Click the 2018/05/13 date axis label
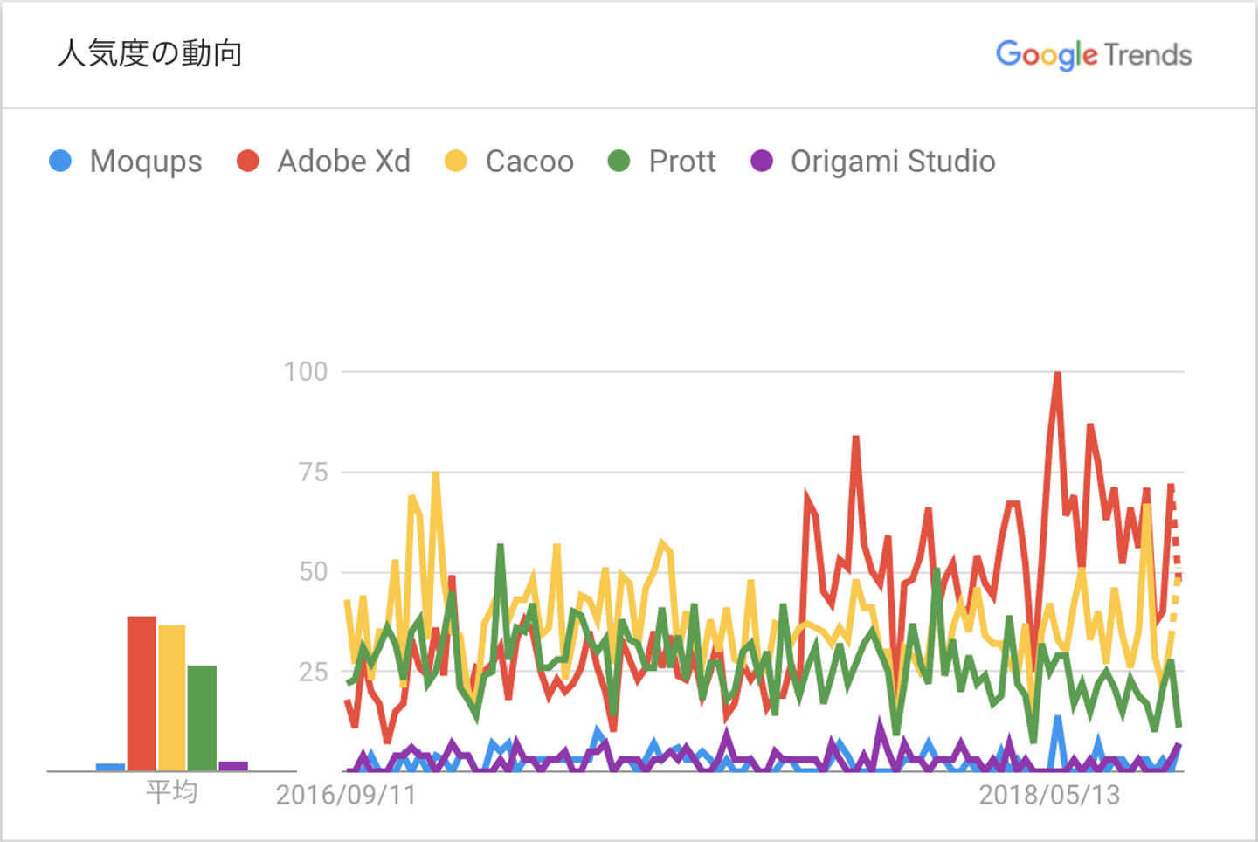The height and width of the screenshot is (842, 1258). [1049, 795]
